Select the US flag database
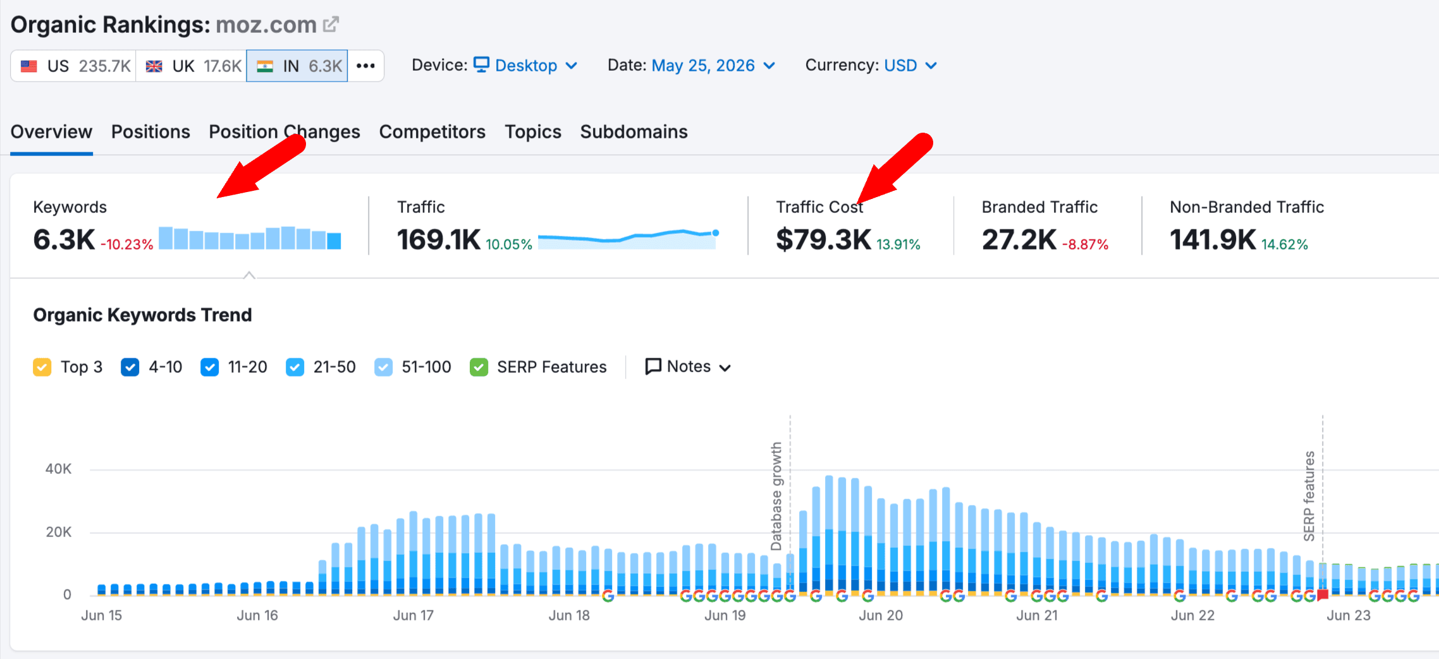Image resolution: width=1439 pixels, height=659 pixels. tap(73, 66)
